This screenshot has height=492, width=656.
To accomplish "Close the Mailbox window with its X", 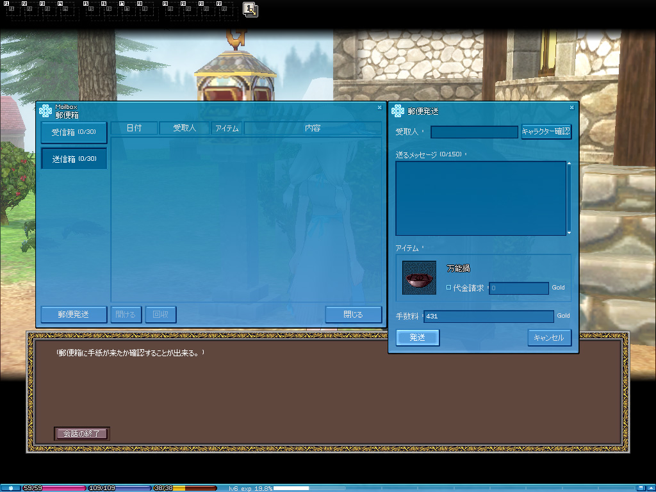I will coord(379,108).
